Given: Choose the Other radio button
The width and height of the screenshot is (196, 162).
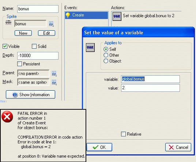Looking at the screenshot, I should tap(106, 55).
